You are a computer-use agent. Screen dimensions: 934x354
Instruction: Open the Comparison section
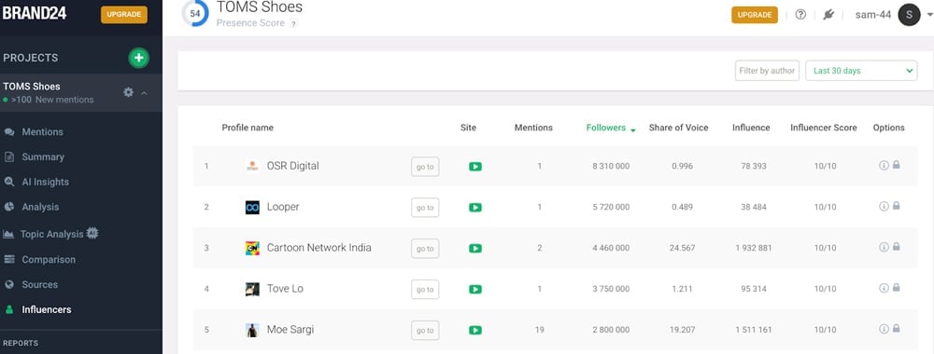pyautogui.click(x=49, y=260)
